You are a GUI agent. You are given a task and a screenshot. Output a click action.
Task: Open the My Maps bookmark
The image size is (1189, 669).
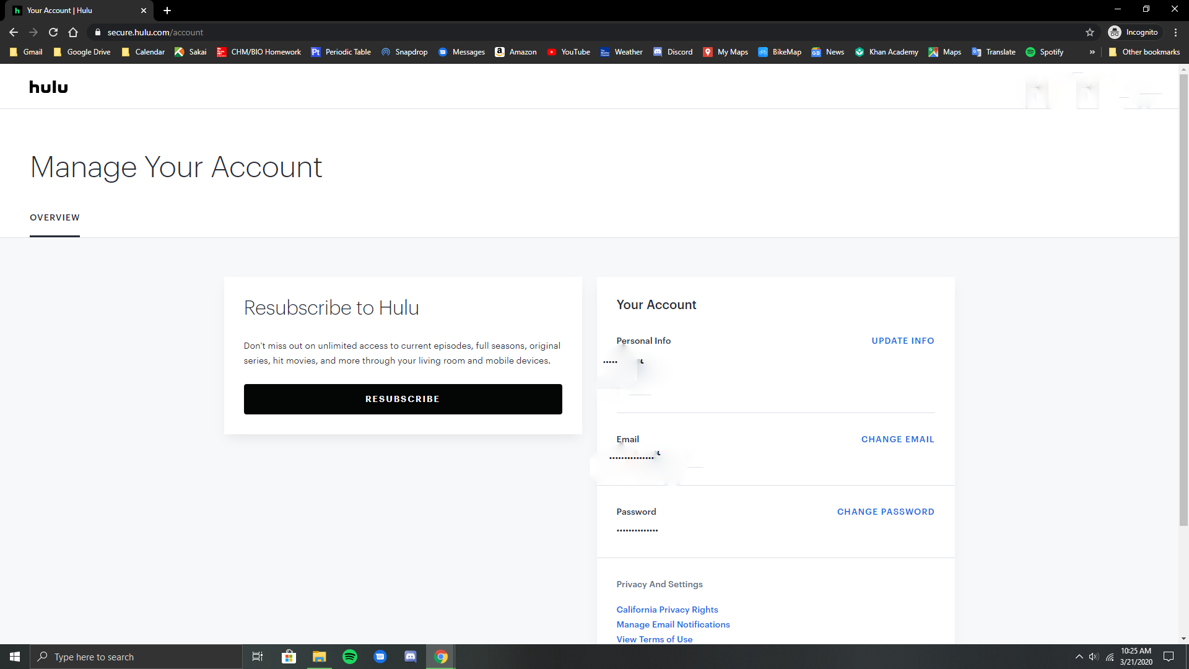click(726, 52)
